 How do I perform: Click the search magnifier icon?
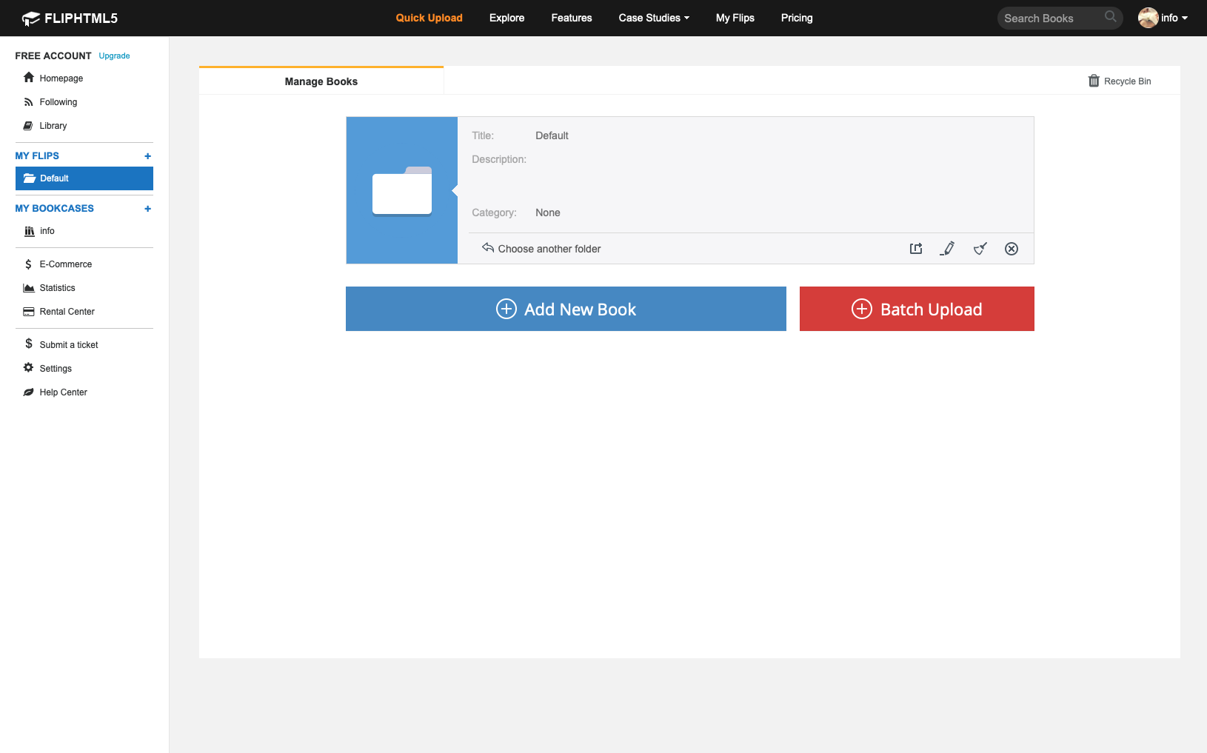pyautogui.click(x=1110, y=16)
